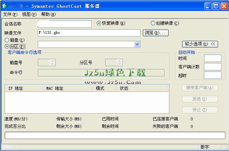Click the 发送(S) button
This screenshot has height=151, width=229.
[200, 99]
